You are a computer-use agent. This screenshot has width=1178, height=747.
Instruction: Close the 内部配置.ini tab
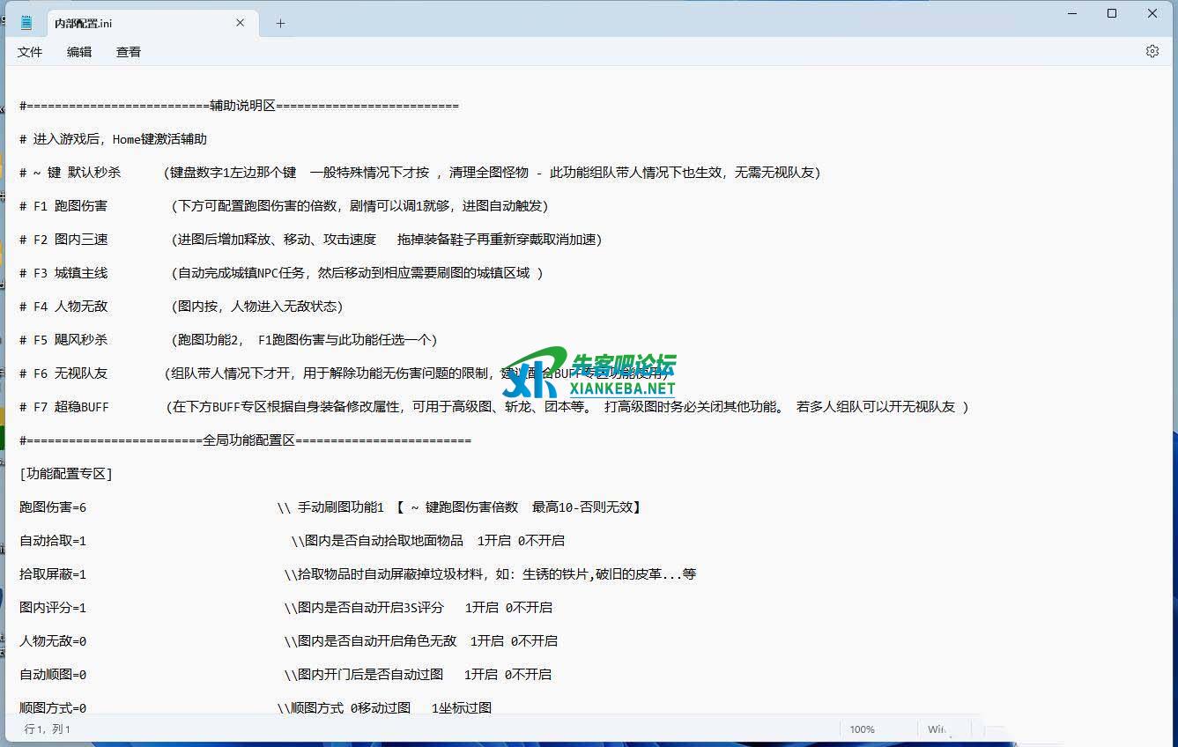(241, 23)
